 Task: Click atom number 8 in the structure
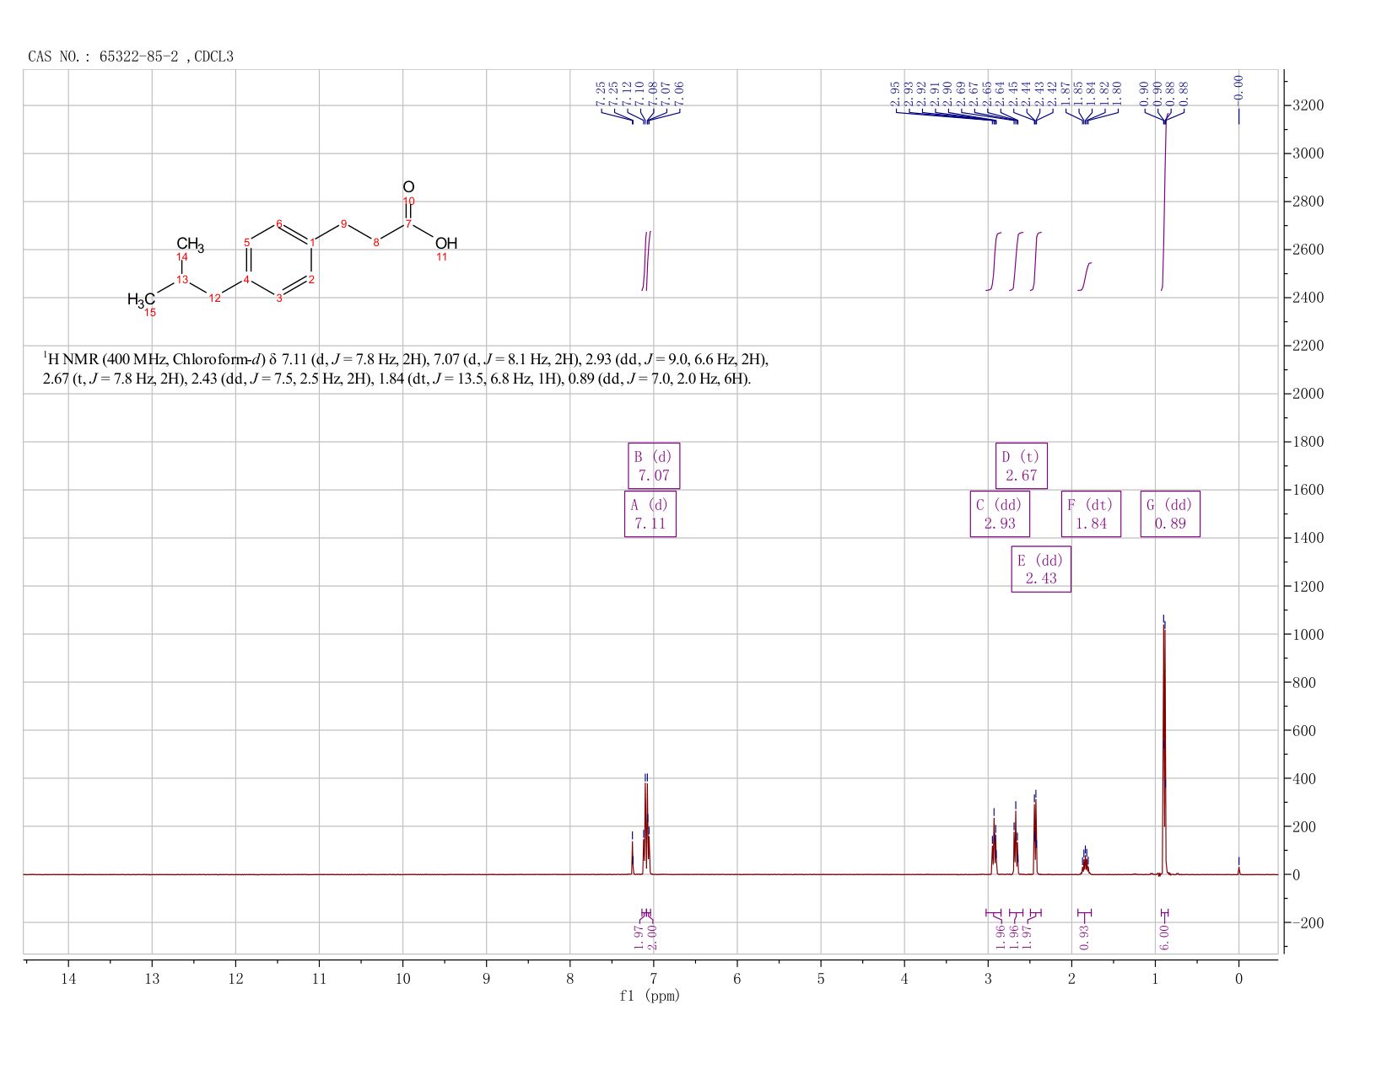click(376, 242)
